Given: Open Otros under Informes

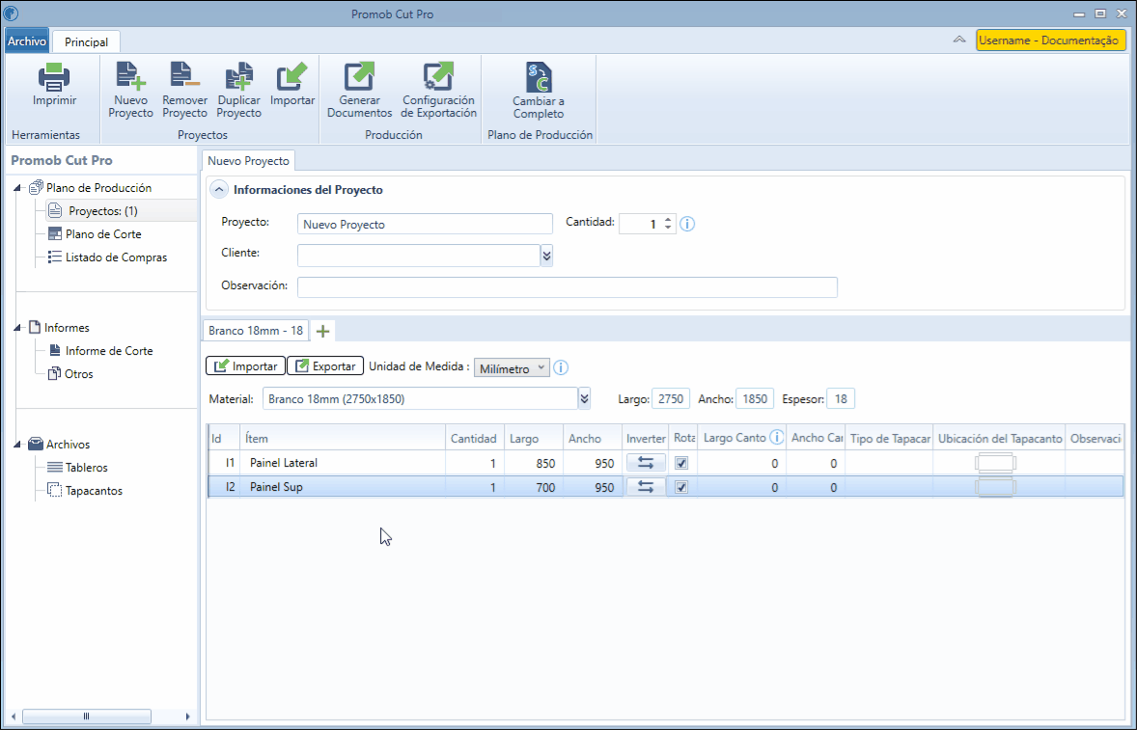Looking at the screenshot, I should coord(79,374).
